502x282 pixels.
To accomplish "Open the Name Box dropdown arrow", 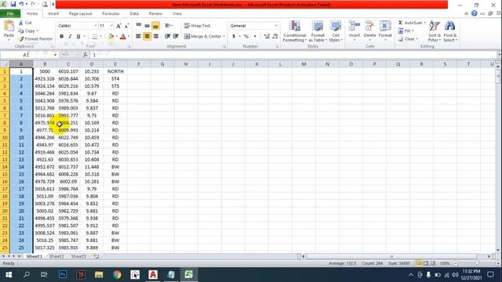I will tap(55, 55).
